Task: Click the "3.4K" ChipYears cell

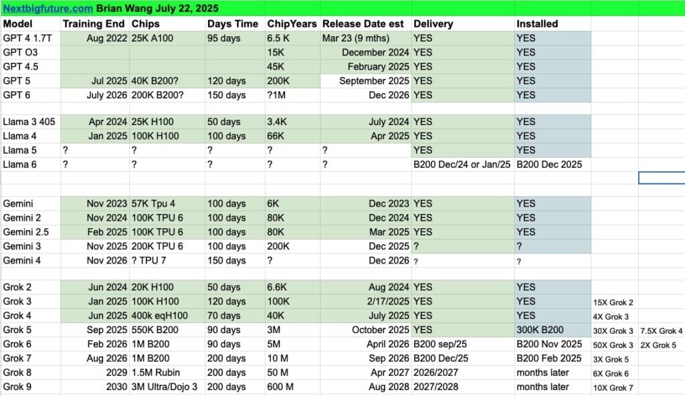Action: 293,122
